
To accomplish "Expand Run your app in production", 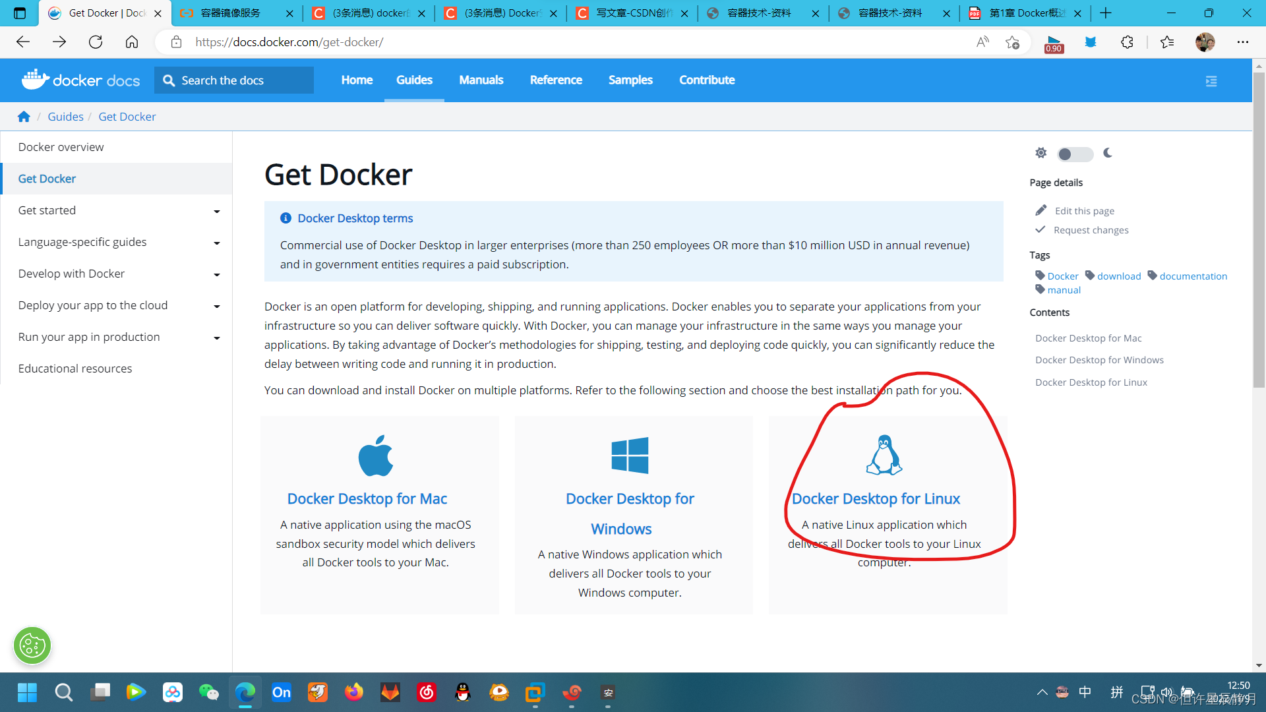I will [217, 338].
